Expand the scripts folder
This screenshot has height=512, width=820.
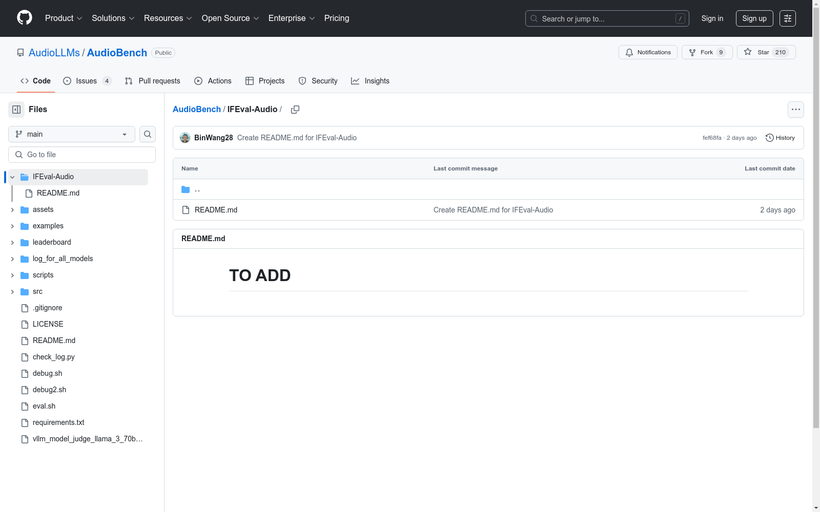[x=12, y=275]
